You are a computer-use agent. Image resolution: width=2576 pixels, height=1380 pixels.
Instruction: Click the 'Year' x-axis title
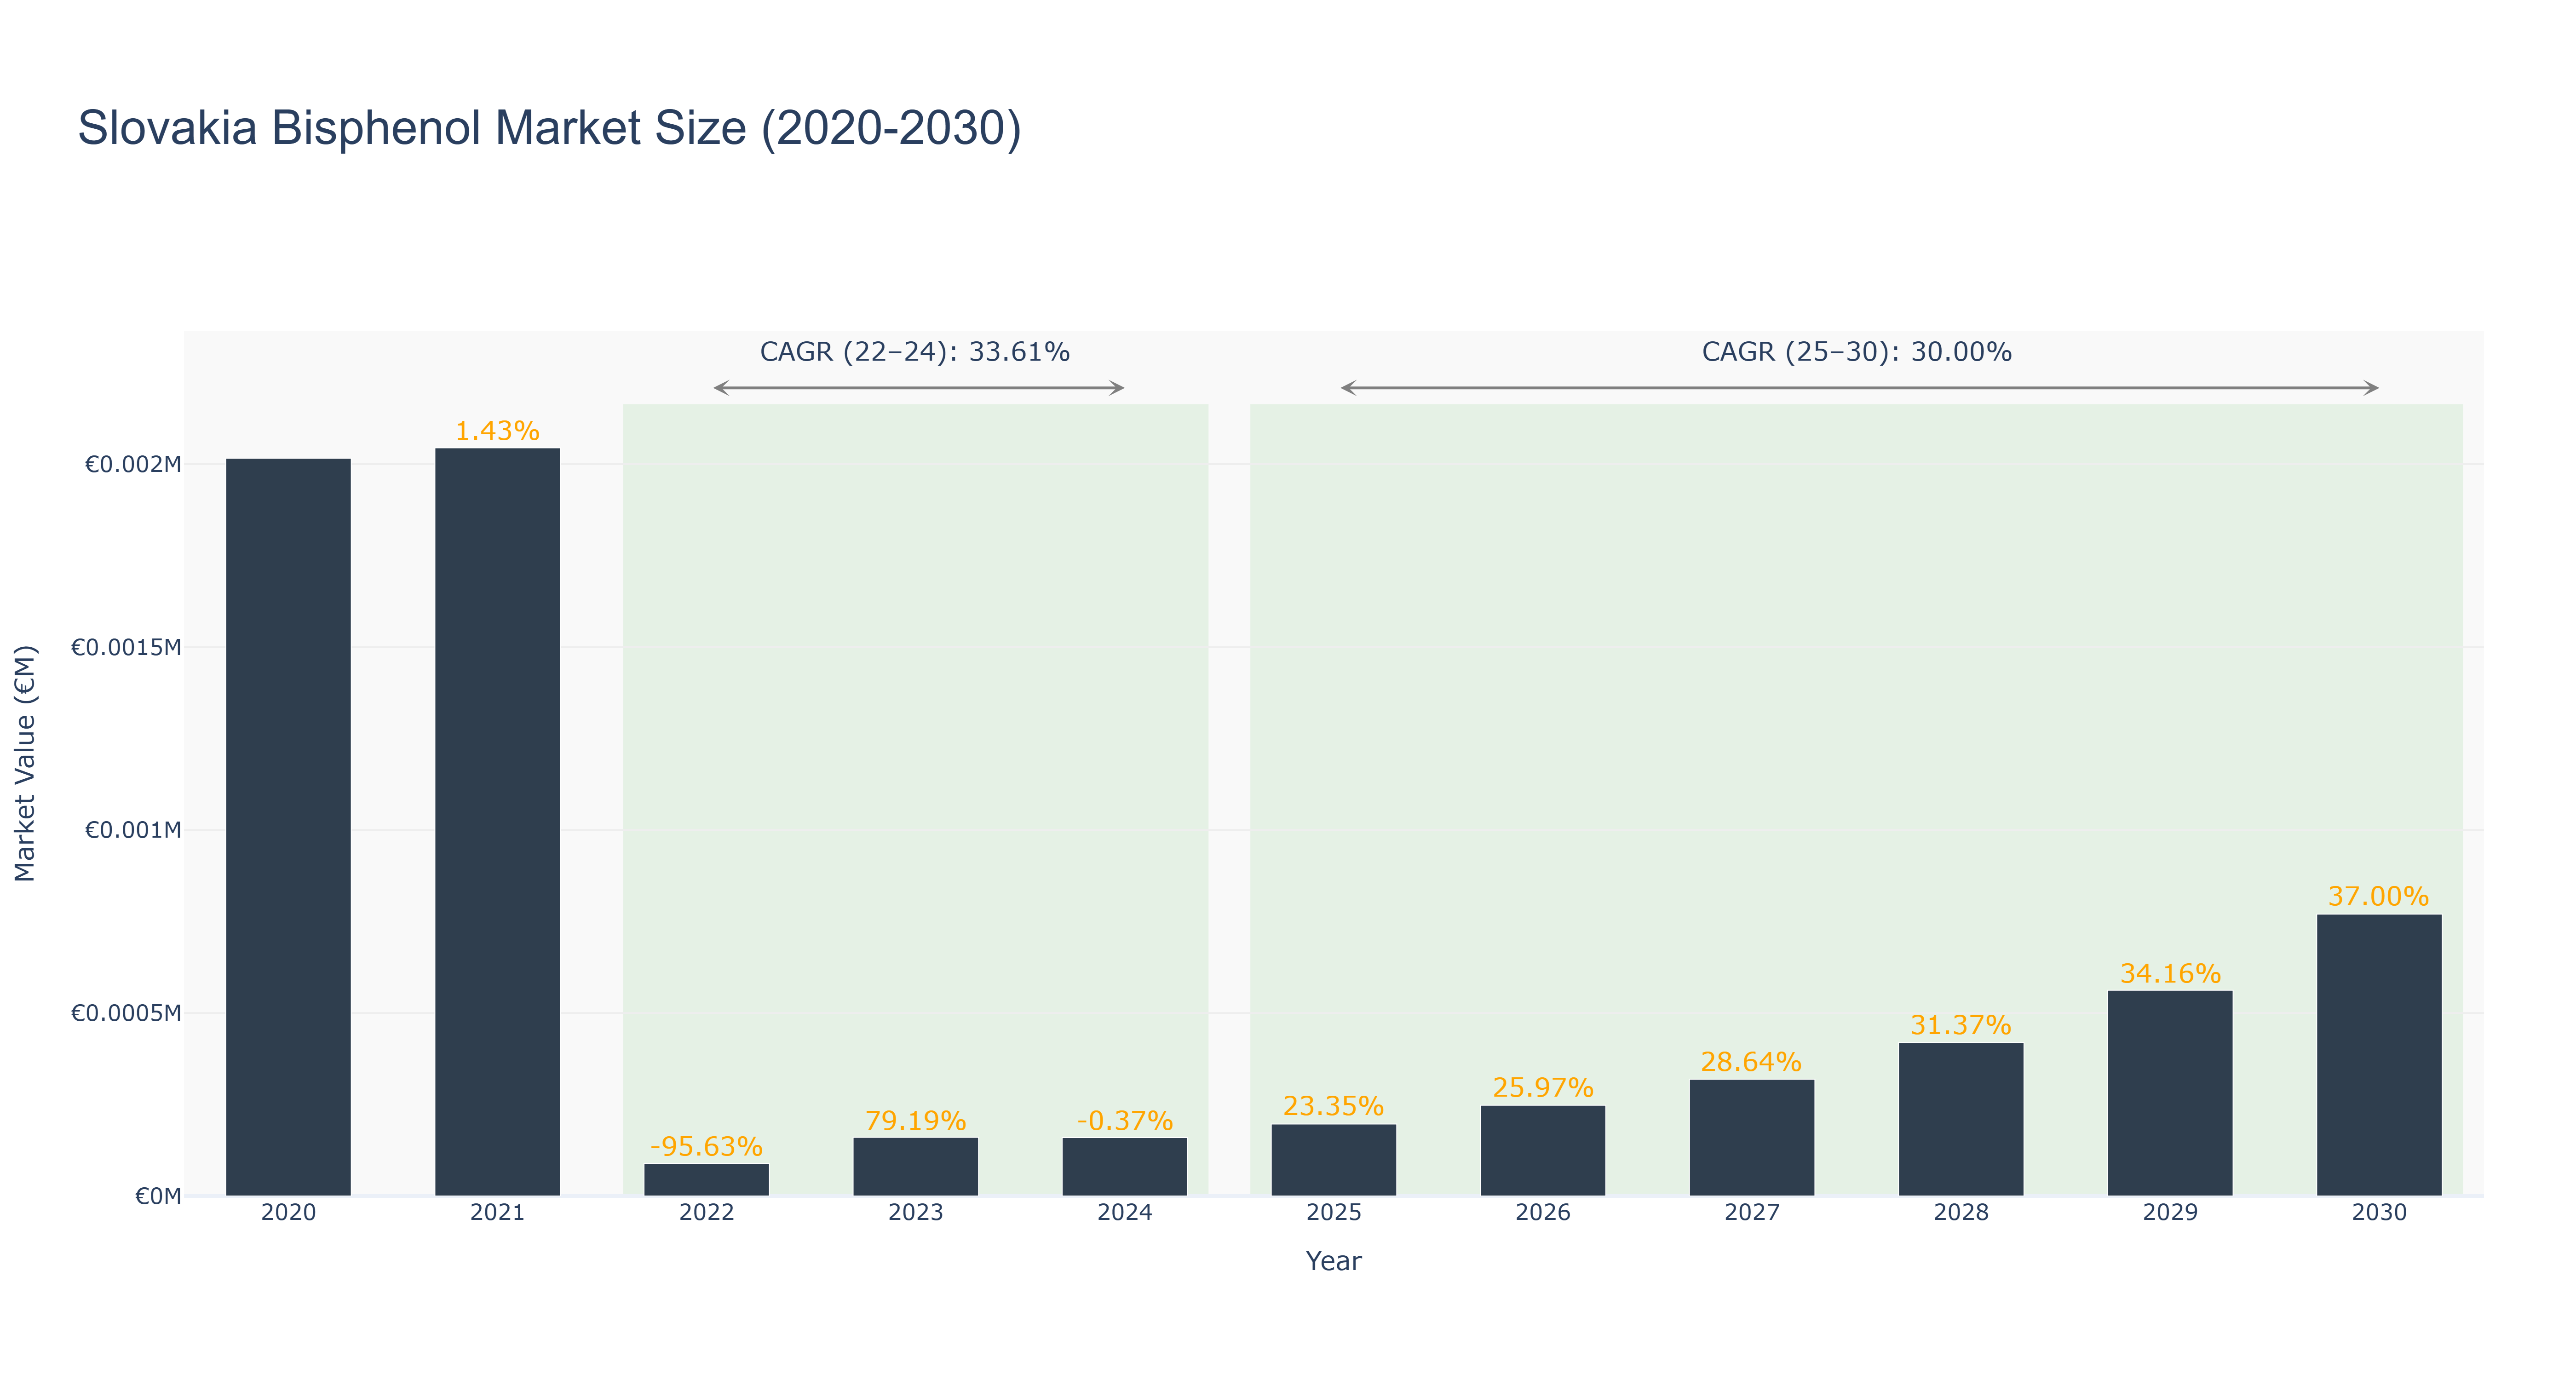pos(1333,1261)
